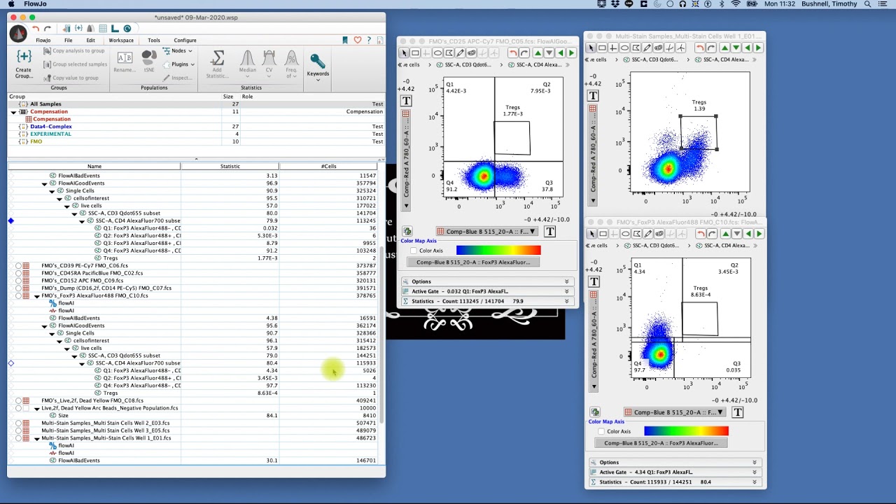This screenshot has height=504, width=896.
Task: Click the heart favorites icon
Action: [357, 41]
